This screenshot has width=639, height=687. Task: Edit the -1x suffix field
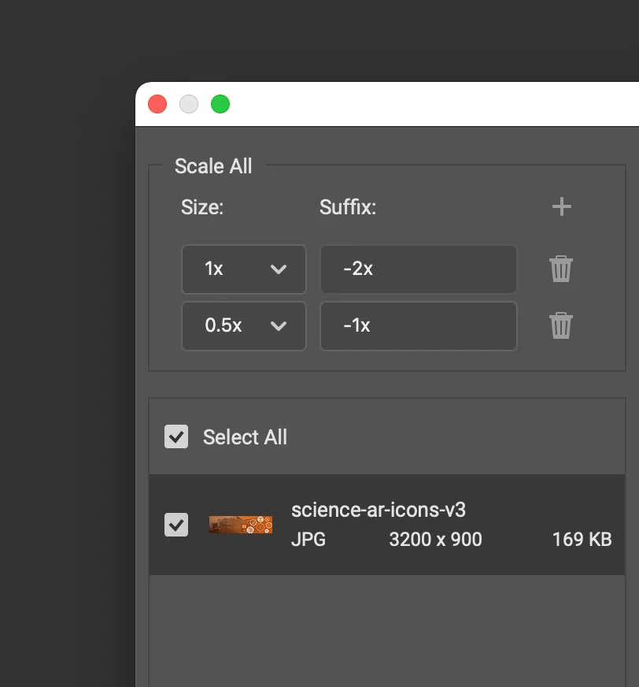coord(419,326)
